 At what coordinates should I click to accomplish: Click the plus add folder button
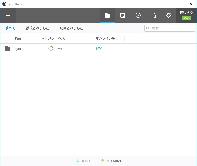[8, 16]
